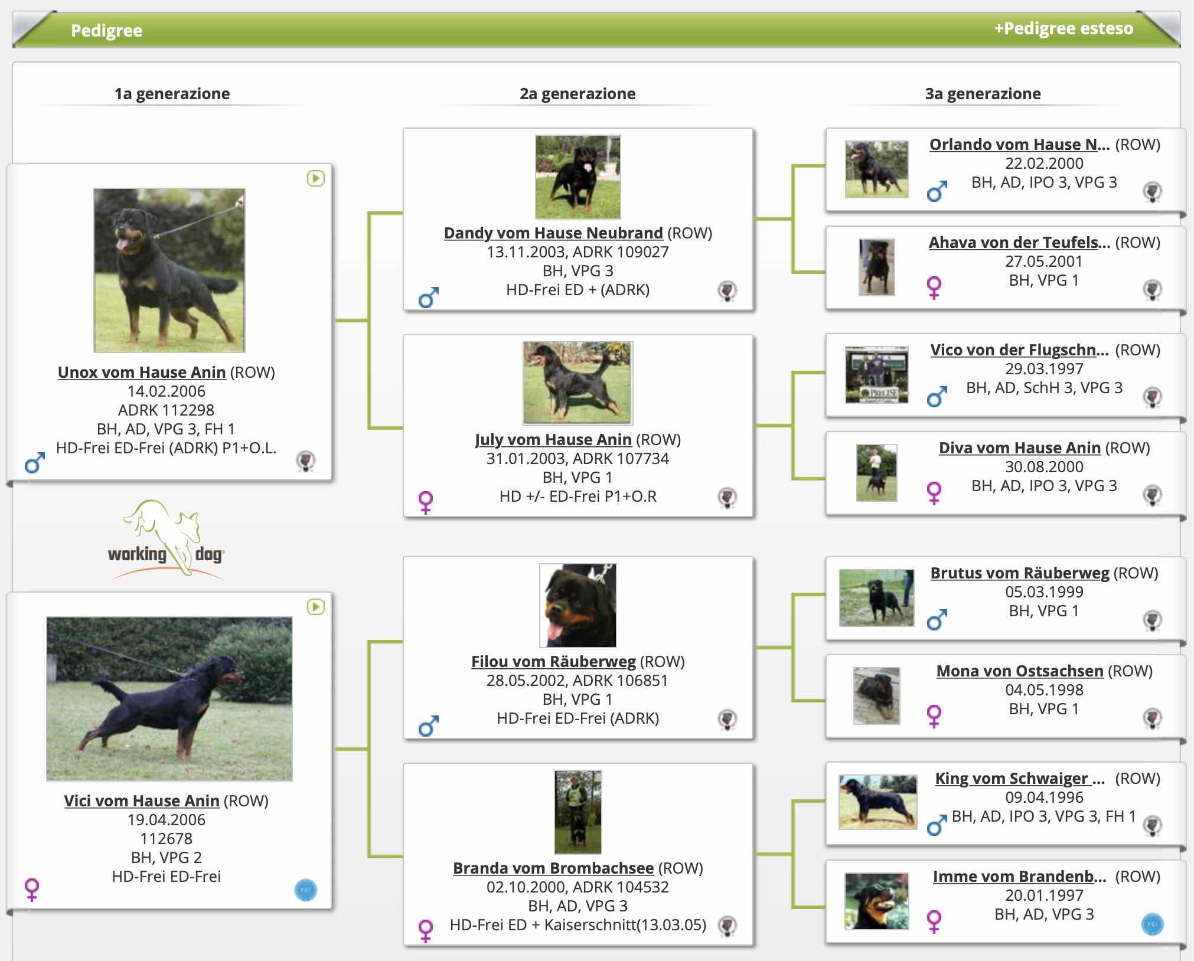Click the Pedigree header title

point(106,31)
